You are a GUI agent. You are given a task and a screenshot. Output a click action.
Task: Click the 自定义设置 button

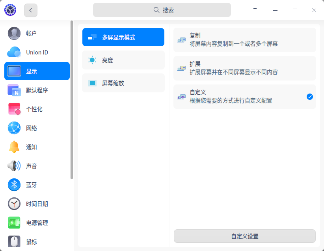coord(244,236)
